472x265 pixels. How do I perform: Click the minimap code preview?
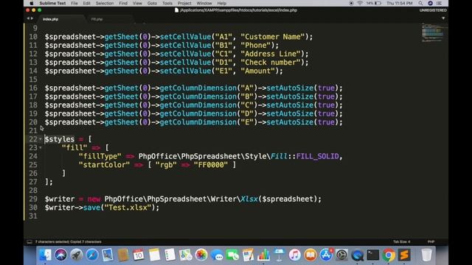coord(433,32)
